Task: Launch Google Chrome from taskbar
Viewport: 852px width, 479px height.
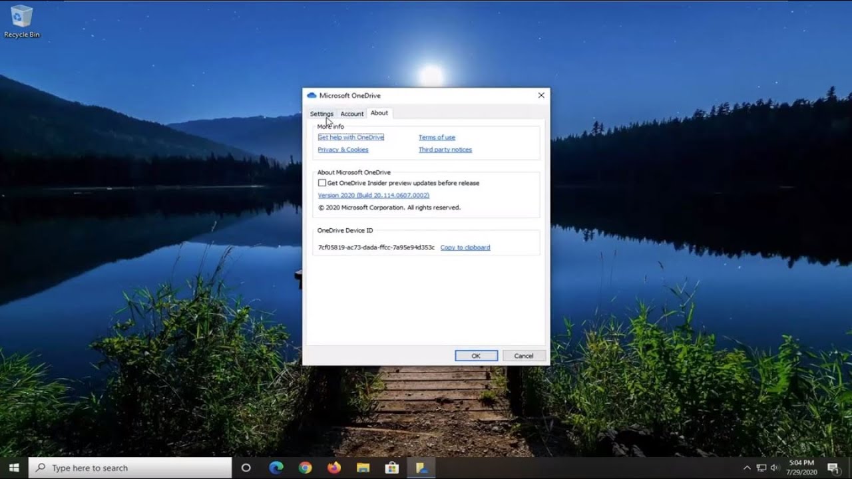Action: pos(306,468)
